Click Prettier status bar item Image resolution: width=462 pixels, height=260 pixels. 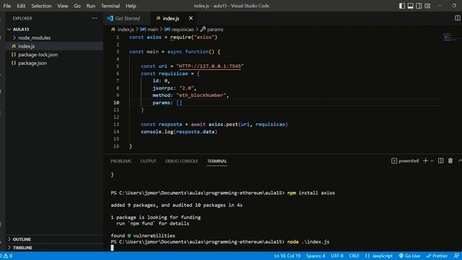coord(437,256)
